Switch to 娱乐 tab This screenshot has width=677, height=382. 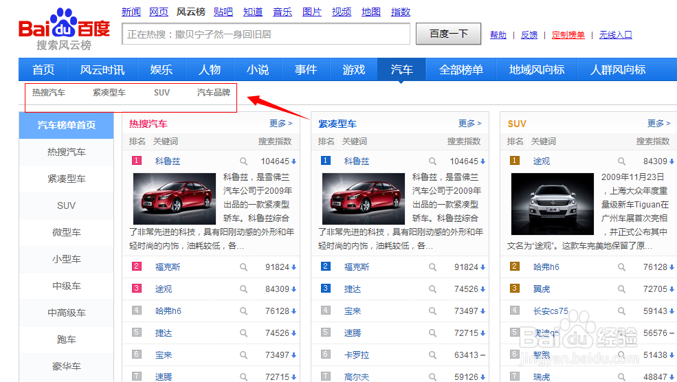point(162,69)
